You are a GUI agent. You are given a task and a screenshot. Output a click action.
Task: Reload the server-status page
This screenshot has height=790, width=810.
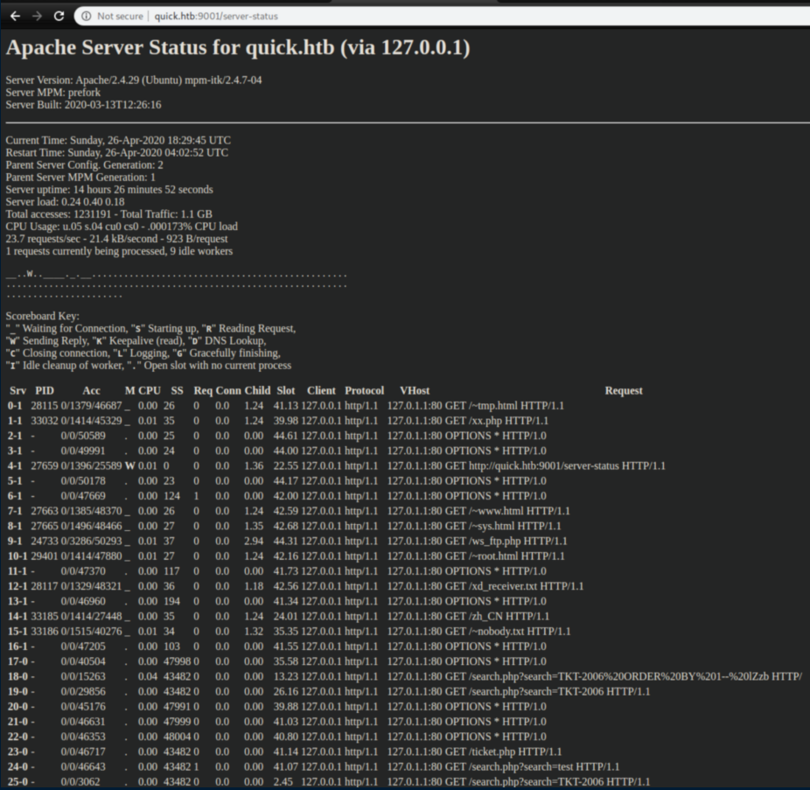pos(59,16)
